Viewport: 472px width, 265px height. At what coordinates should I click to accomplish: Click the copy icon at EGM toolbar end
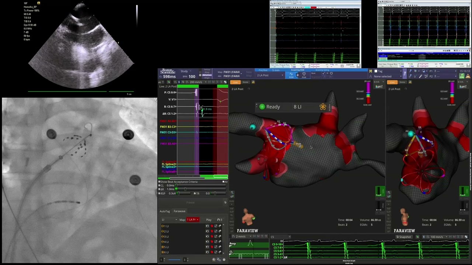[x=225, y=82]
